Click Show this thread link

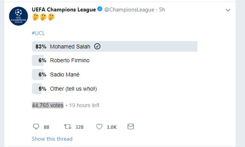[x=52, y=139]
